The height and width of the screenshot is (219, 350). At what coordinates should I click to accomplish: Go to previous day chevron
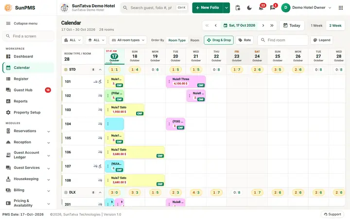[x=216, y=25]
